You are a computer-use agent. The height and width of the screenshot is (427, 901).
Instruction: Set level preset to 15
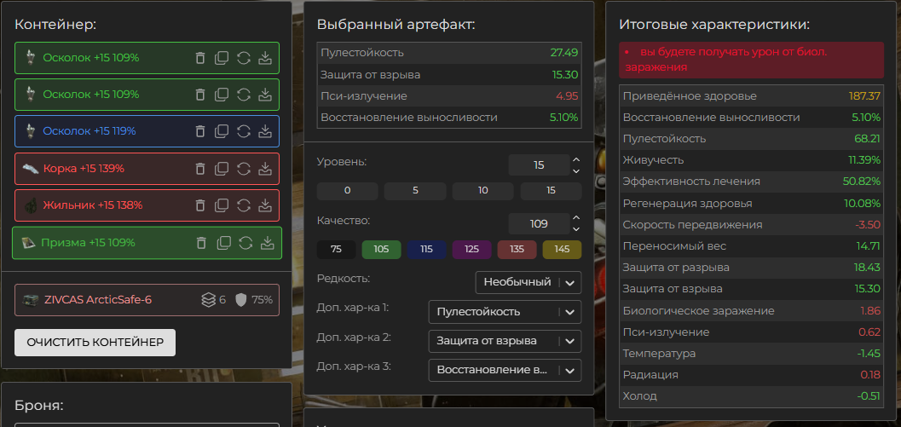pos(551,192)
